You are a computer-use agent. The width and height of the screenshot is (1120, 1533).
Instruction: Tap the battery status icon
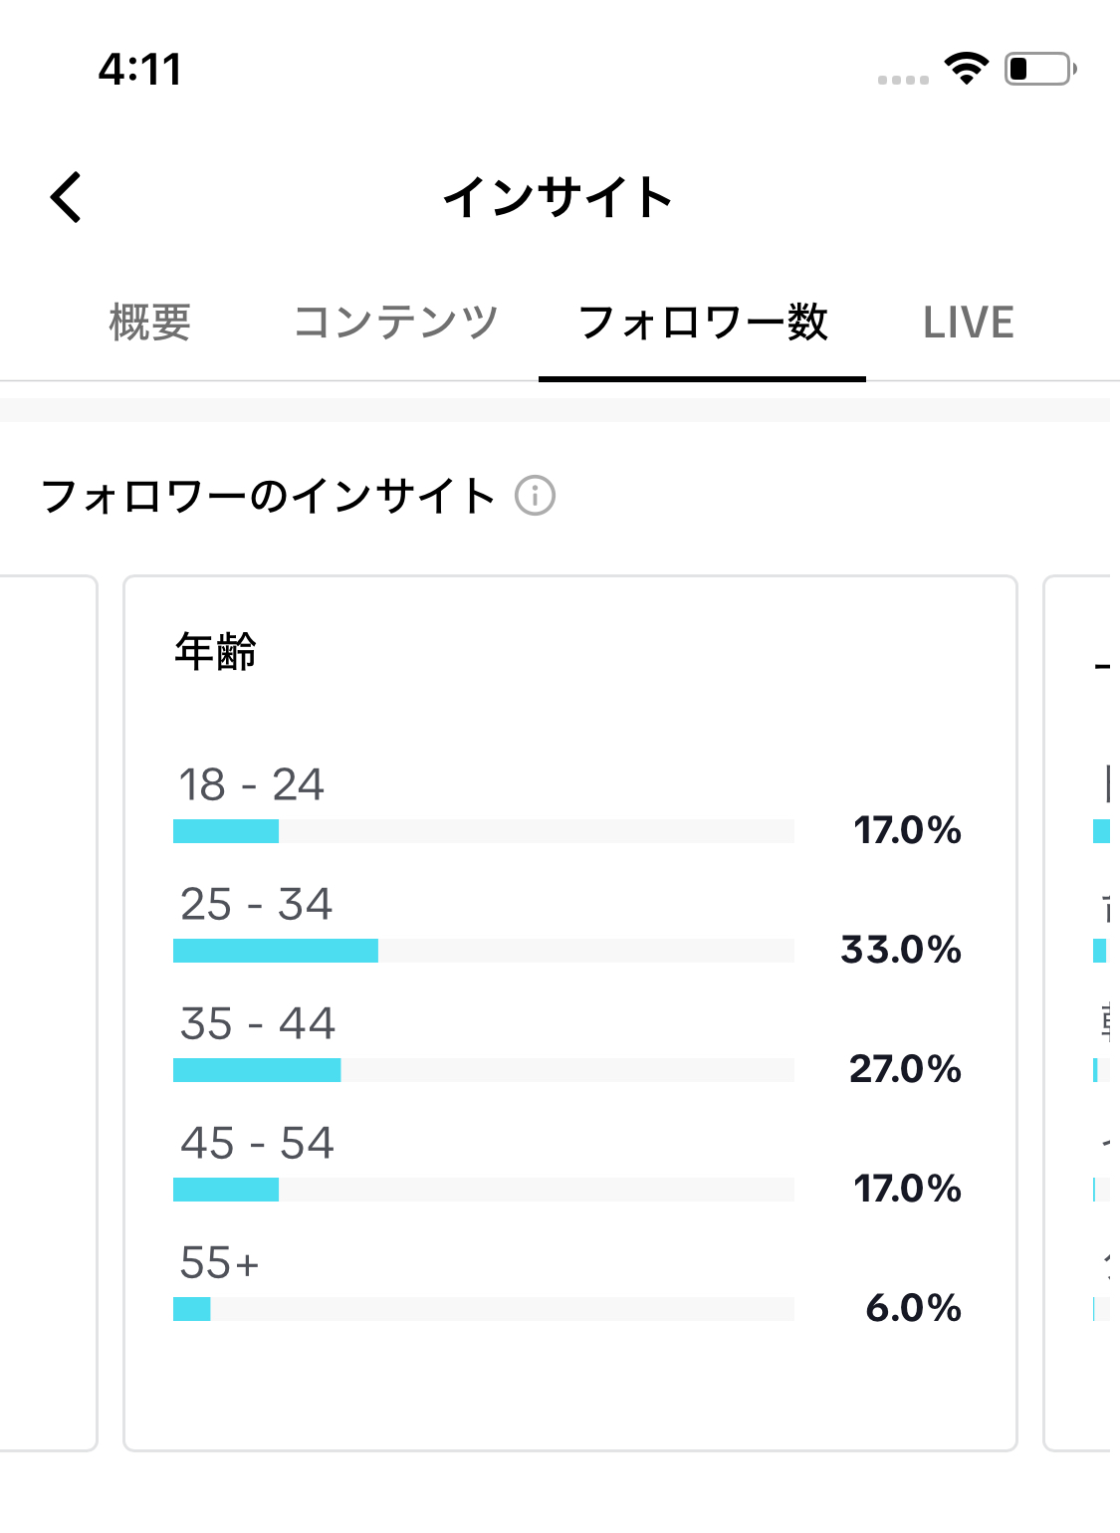coord(1039,69)
